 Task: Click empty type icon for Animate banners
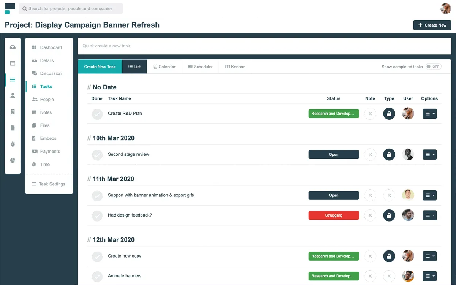click(389, 276)
